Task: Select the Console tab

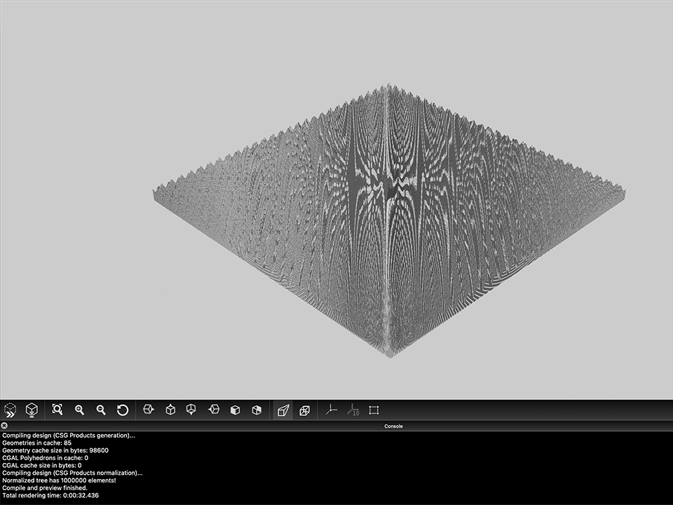Action: coord(393,426)
